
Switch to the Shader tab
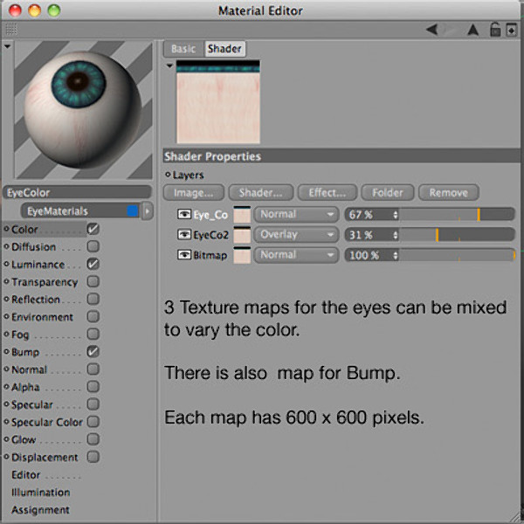pyautogui.click(x=224, y=49)
